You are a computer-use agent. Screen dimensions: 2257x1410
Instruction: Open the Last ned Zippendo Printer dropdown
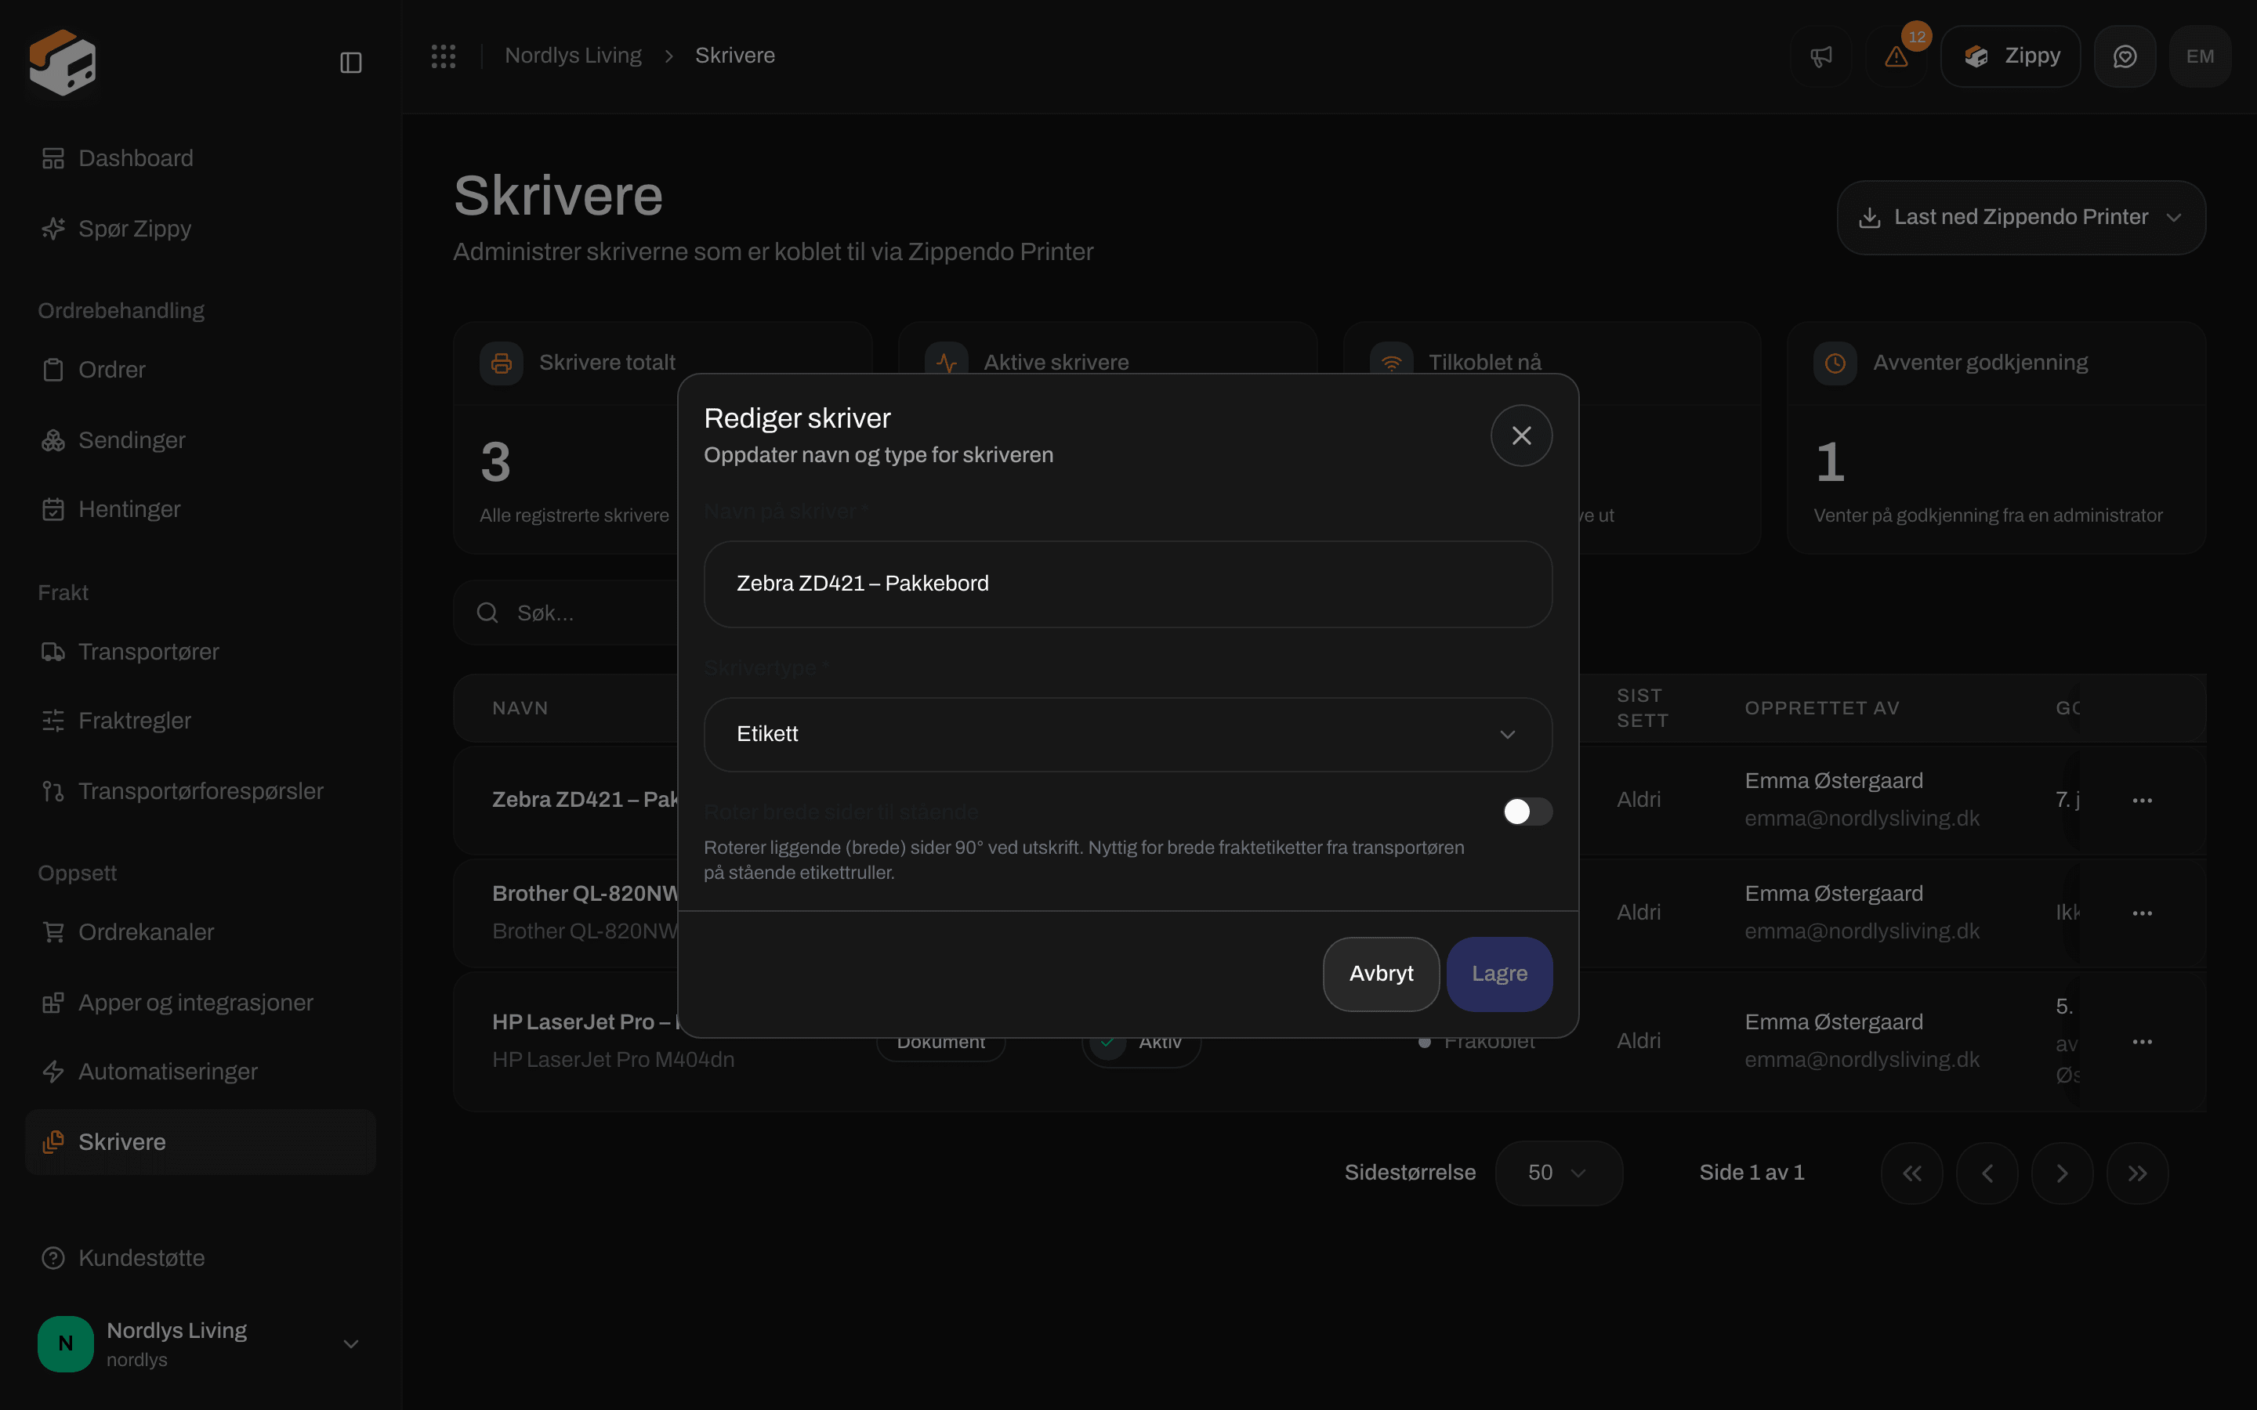(2021, 217)
